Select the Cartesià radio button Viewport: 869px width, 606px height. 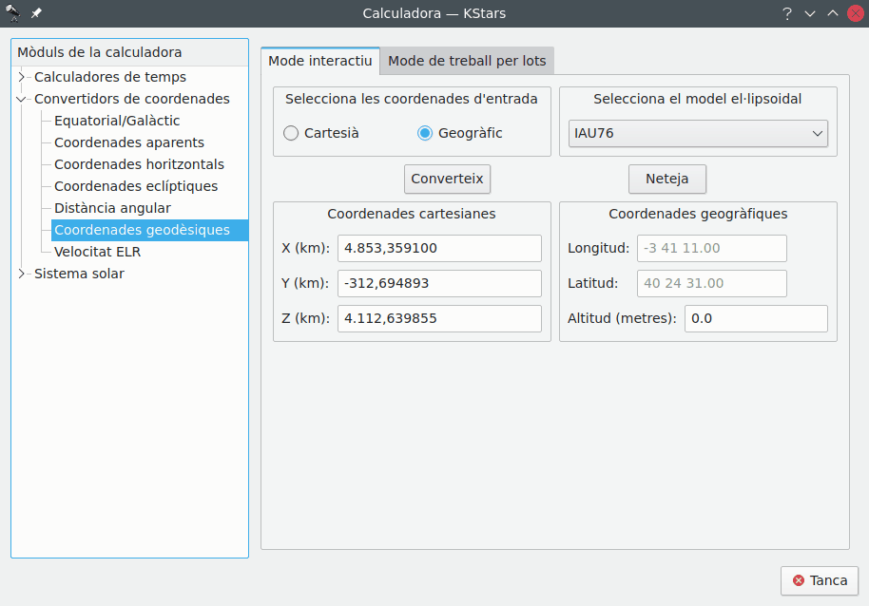[x=292, y=133]
